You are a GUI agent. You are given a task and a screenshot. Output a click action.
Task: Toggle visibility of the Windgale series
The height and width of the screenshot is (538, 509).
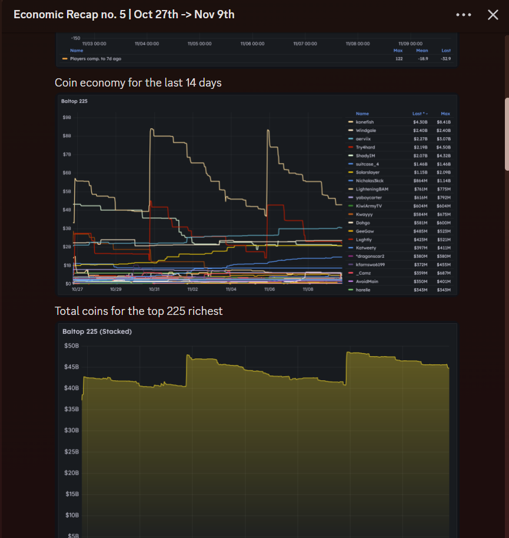(x=365, y=131)
